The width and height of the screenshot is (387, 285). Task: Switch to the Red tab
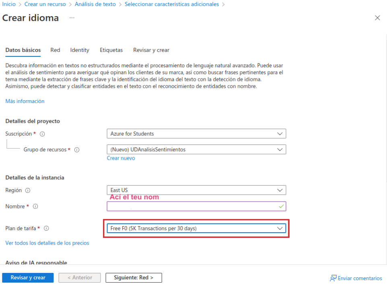click(x=55, y=50)
